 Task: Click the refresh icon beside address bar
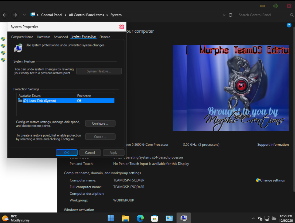coord(231,15)
